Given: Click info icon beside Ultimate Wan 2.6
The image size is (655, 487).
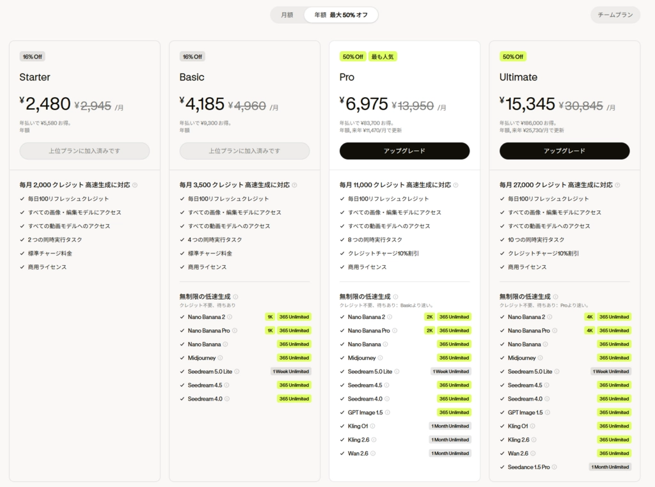Looking at the screenshot, I should (533, 454).
